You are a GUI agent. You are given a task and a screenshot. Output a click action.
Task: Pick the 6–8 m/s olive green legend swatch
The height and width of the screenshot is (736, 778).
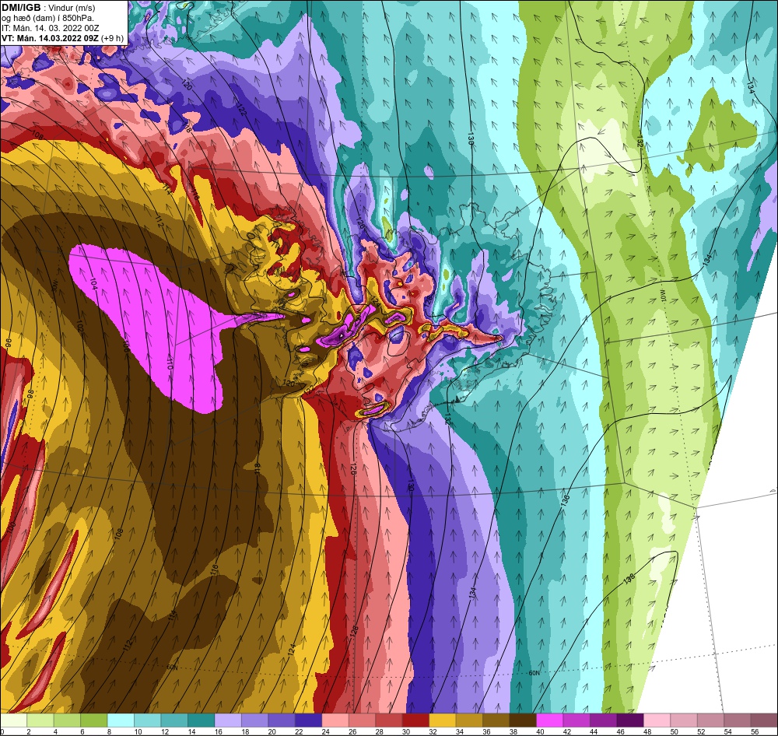click(x=94, y=720)
